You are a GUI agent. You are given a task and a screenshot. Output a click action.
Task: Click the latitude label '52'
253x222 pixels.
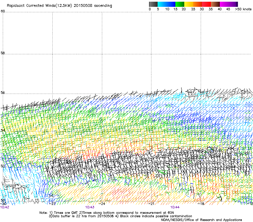pyautogui.click(x=3, y=166)
